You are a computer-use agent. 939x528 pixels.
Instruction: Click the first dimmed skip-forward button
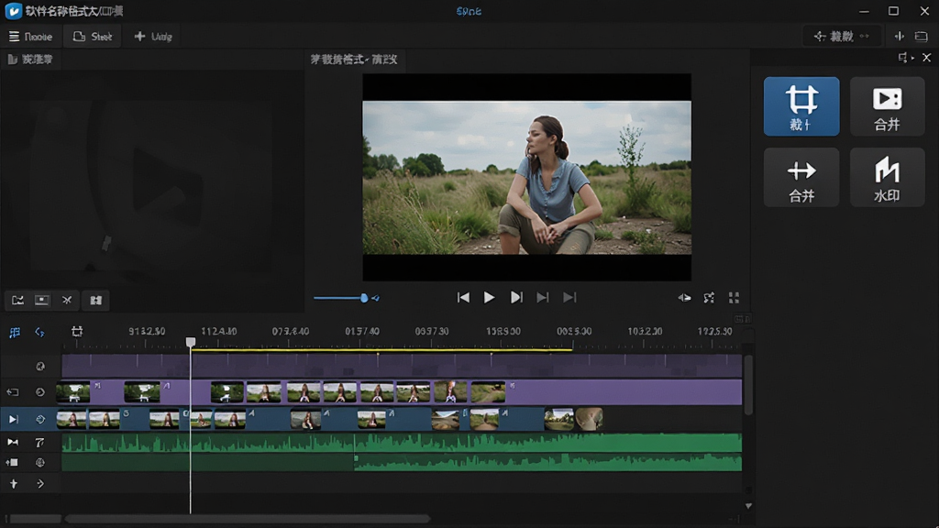(x=543, y=298)
